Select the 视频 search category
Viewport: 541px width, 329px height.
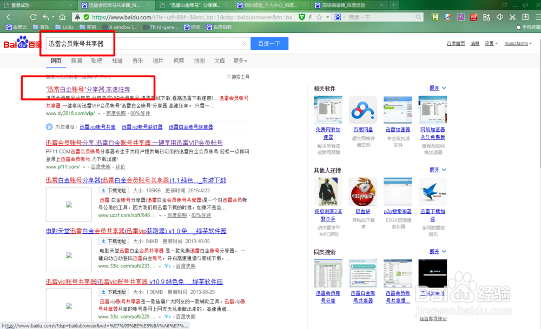click(x=179, y=61)
